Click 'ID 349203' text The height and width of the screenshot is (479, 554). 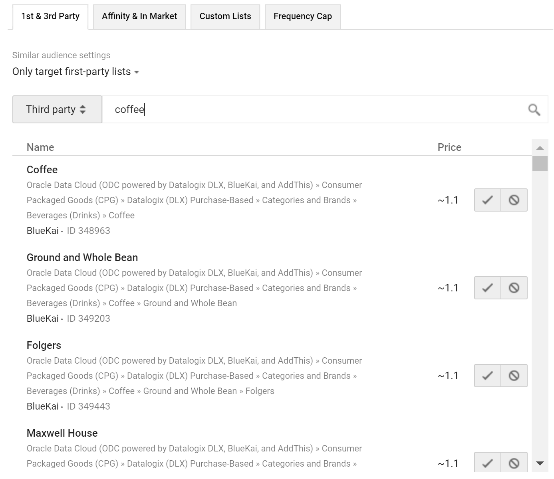(88, 319)
